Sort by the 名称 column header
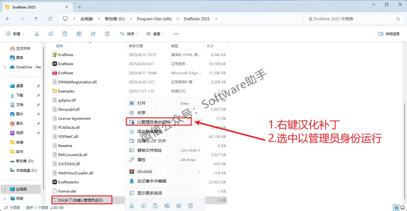 tap(60, 46)
